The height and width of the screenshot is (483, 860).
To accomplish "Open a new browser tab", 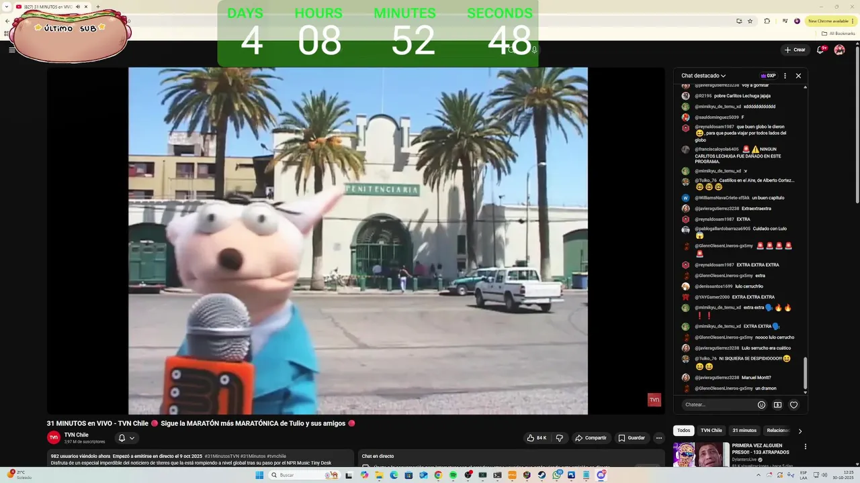I will point(98,7).
